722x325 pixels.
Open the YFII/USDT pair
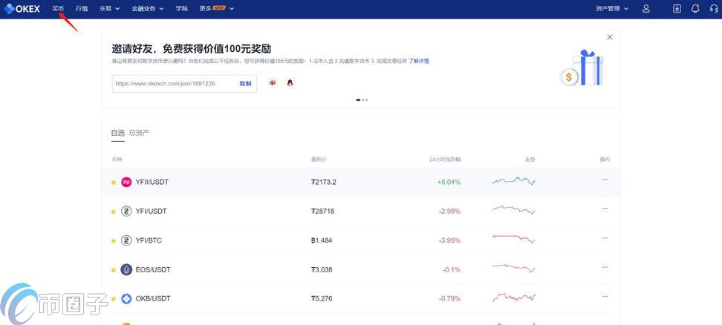(152, 182)
